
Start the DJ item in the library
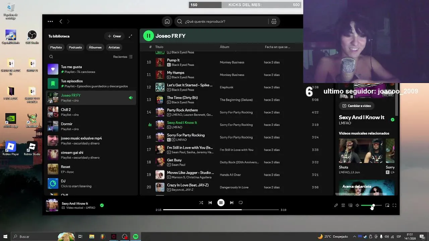point(91,183)
